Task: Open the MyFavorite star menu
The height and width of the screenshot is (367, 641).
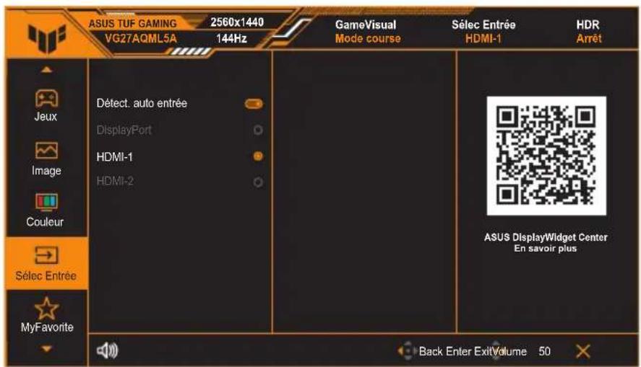Action: (46, 315)
